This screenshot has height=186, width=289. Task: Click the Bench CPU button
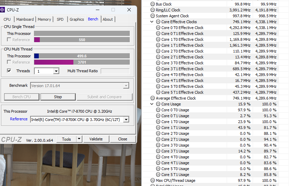pyautogui.click(x=21, y=97)
